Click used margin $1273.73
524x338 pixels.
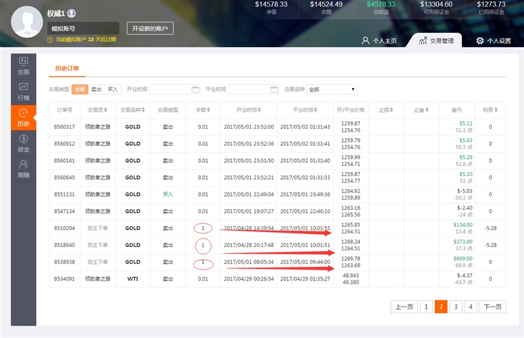[491, 5]
